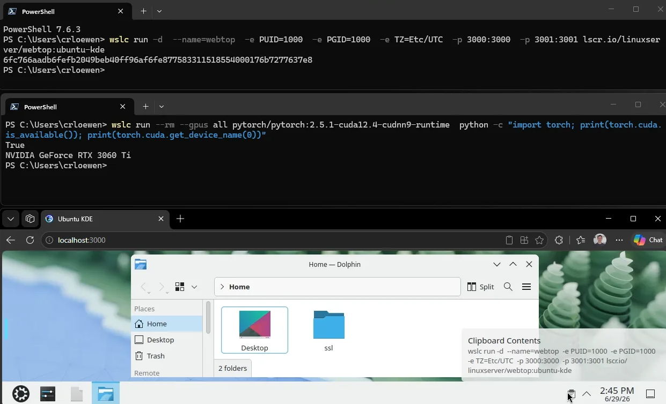666x404 pixels.
Task: Open a new browser tab
Action: (180, 219)
